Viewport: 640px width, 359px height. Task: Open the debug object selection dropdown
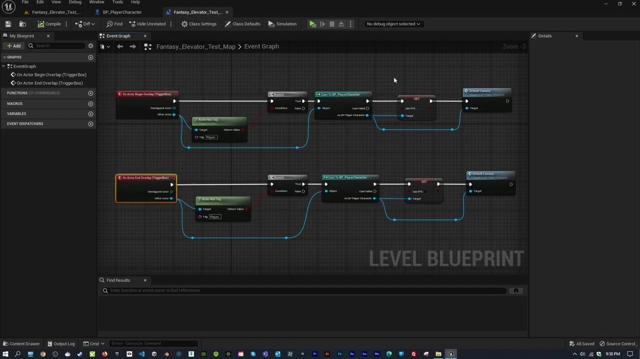coord(393,24)
